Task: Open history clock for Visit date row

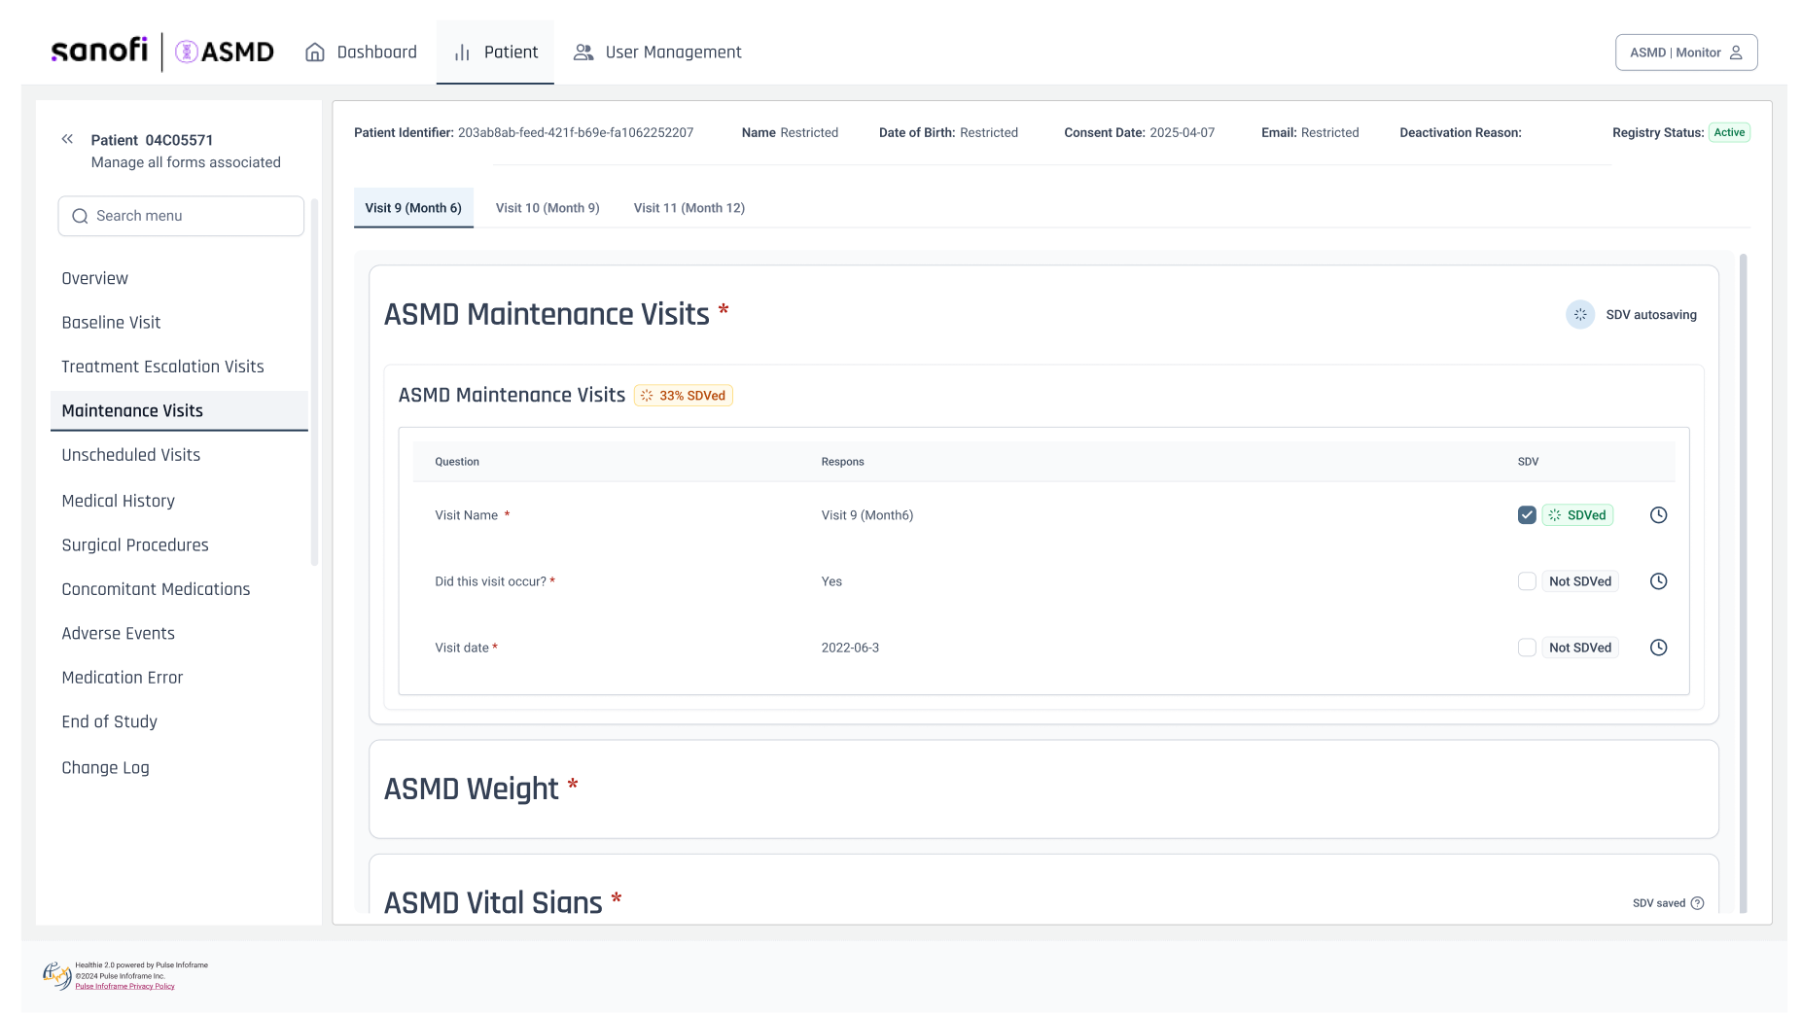Action: (1659, 648)
